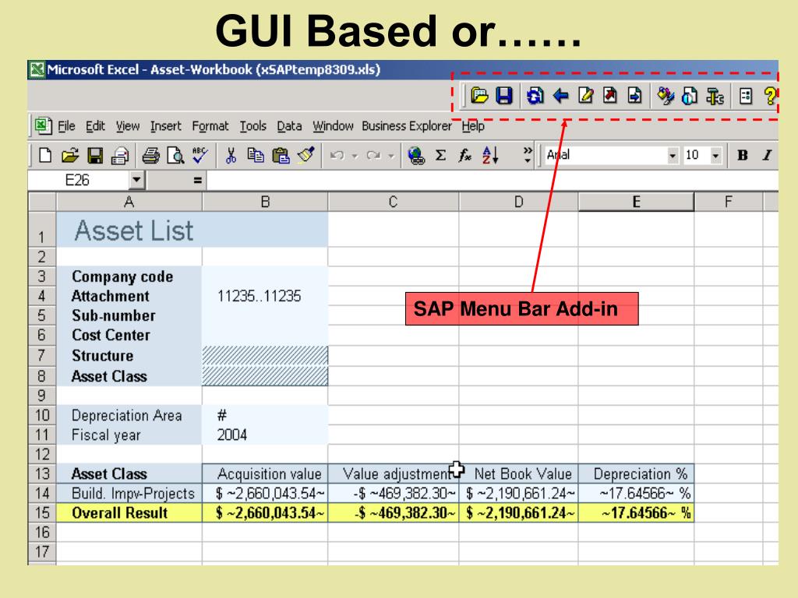Copy the selection with the Copy icon
The image size is (798, 598).
pyautogui.click(x=256, y=156)
